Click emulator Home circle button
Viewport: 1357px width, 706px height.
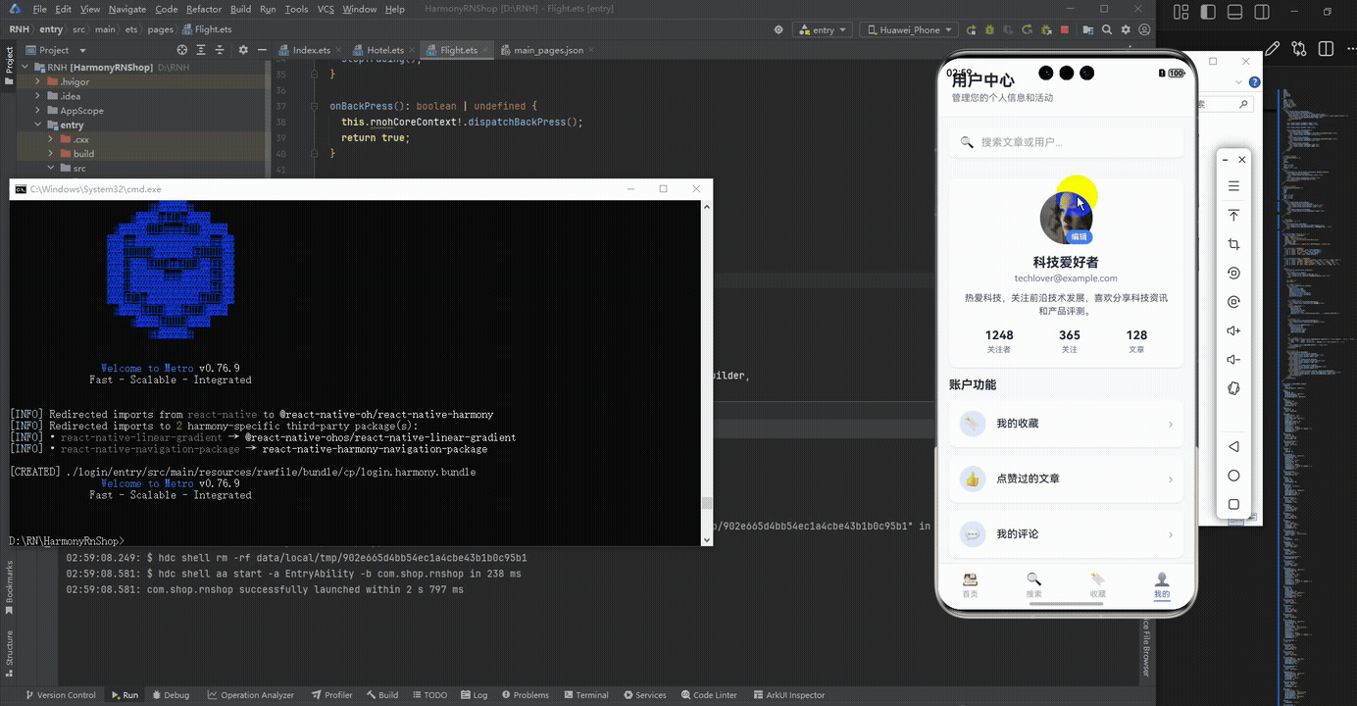(1233, 476)
